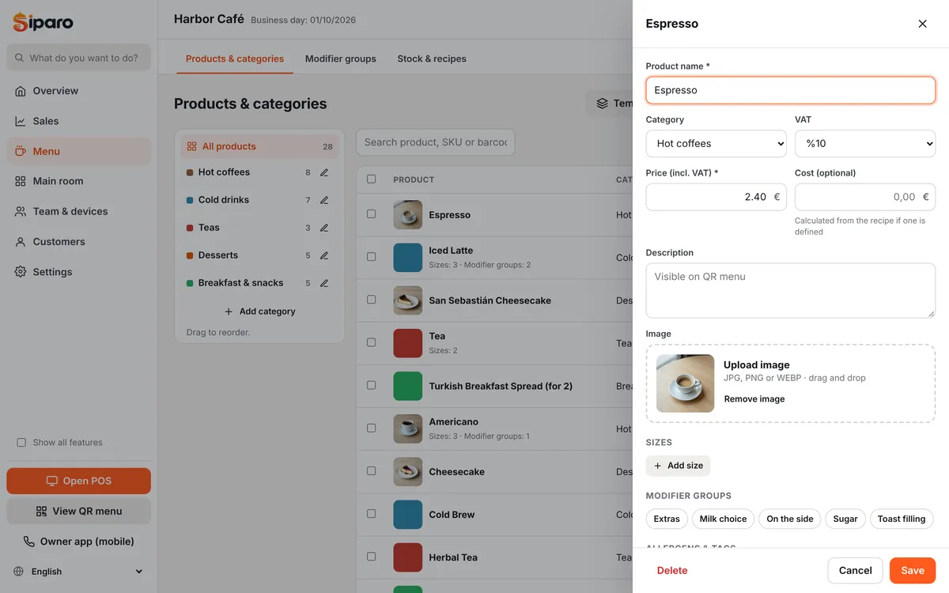
Task: Click the Siparo logo
Action: 43,22
